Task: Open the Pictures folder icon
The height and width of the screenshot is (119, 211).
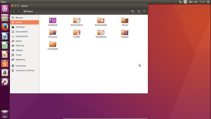Action: [53, 32]
